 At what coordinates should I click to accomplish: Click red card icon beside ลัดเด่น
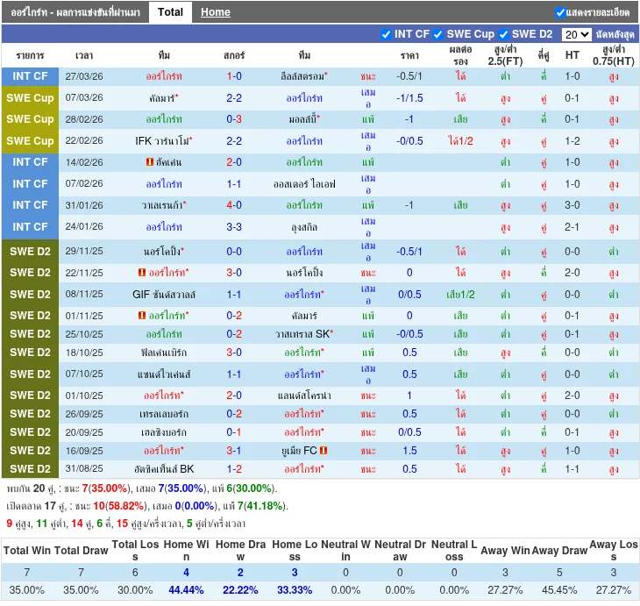(x=150, y=162)
